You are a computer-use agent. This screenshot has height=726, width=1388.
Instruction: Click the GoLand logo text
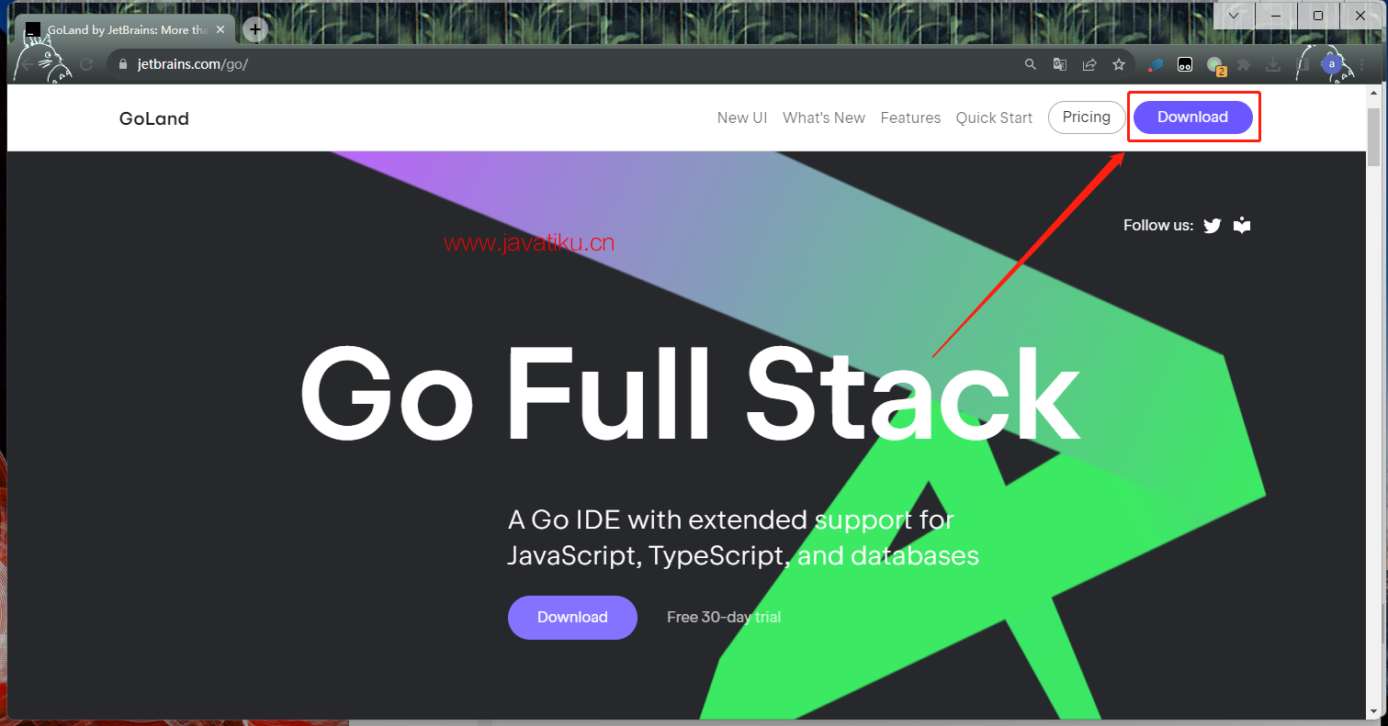click(154, 118)
